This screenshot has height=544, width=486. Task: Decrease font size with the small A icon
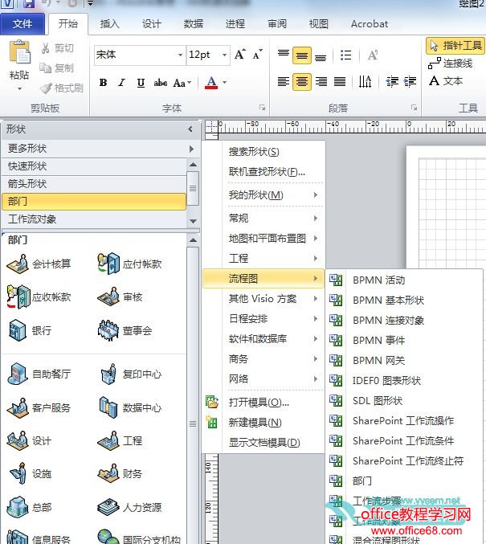pos(257,55)
